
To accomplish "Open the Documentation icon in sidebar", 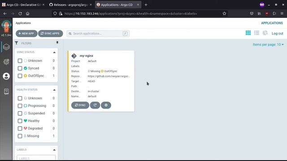I will (x=6, y=91).
